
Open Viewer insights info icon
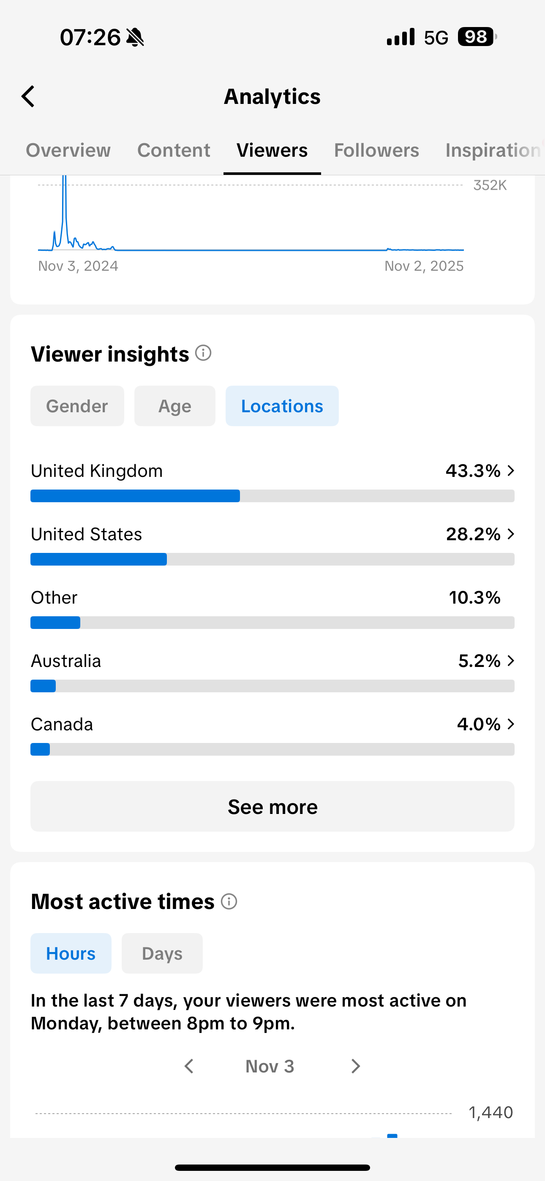click(x=203, y=353)
